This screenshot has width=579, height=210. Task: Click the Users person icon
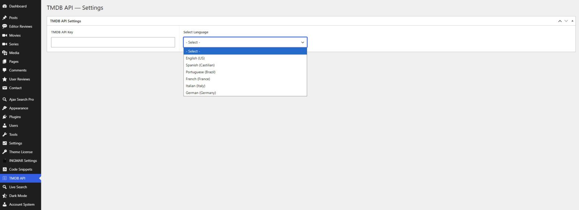click(x=5, y=126)
